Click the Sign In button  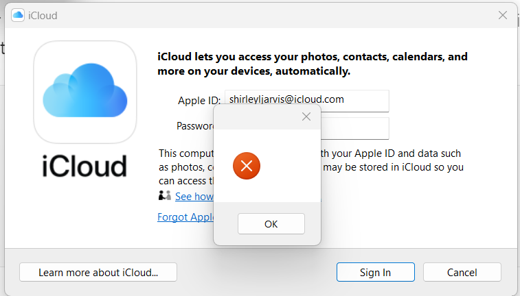375,272
